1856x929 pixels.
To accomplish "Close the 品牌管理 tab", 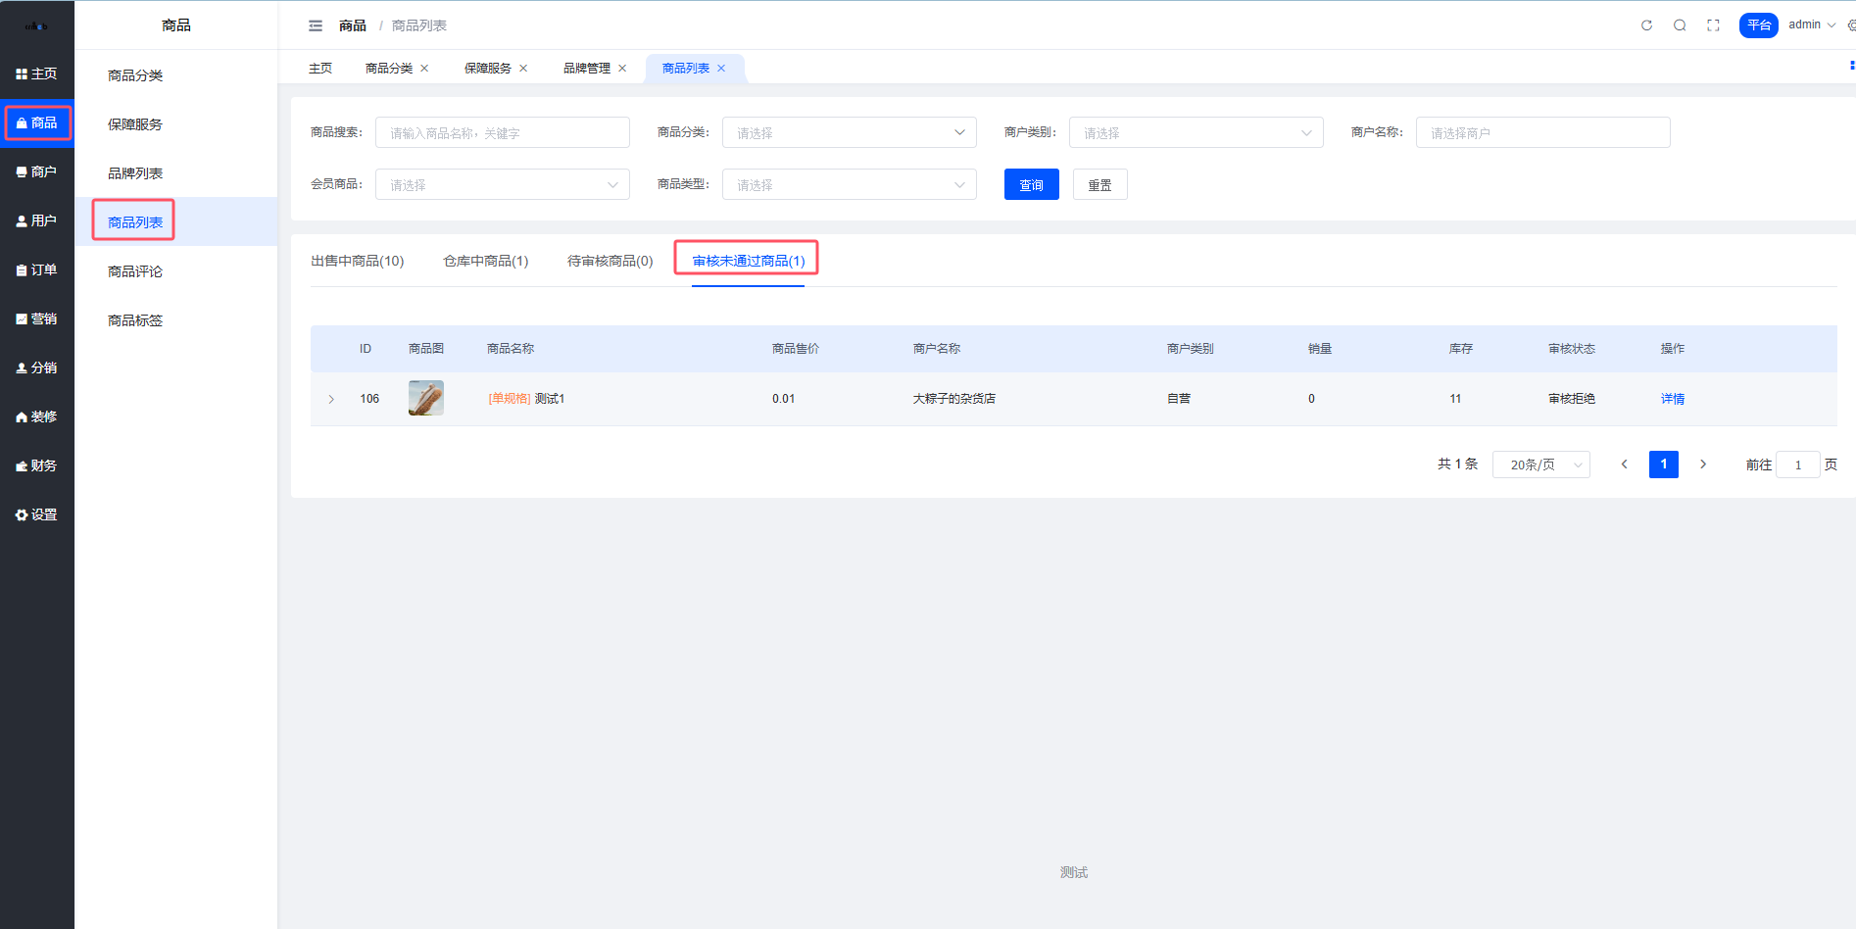I will (622, 69).
